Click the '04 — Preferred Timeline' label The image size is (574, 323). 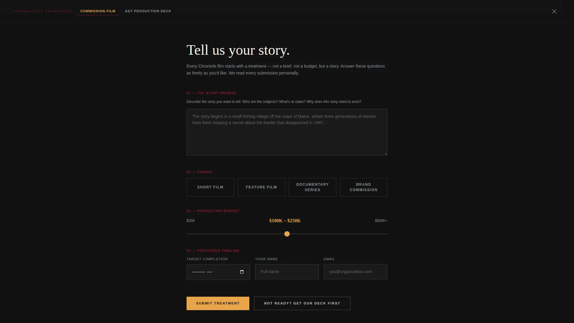tap(213, 251)
